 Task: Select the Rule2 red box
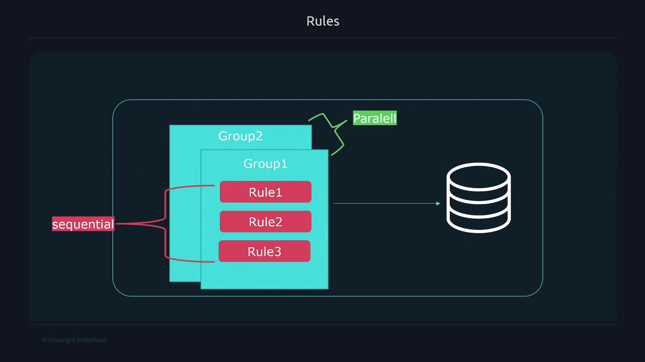pos(265,221)
